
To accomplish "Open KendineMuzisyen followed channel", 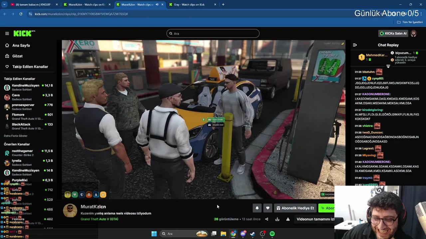I will (x=28, y=87).
